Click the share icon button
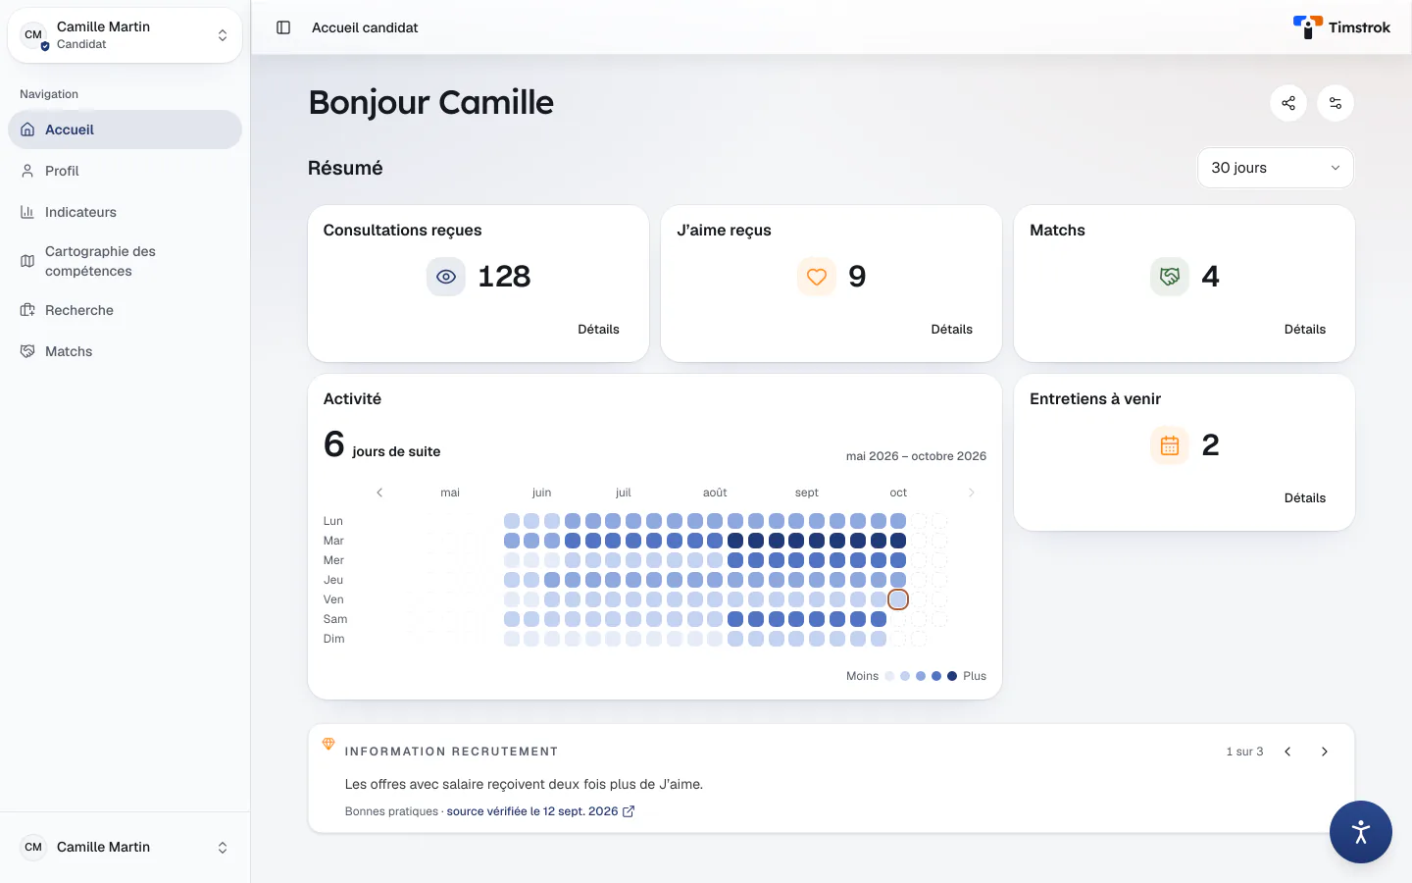This screenshot has height=883, width=1412. coord(1288,103)
